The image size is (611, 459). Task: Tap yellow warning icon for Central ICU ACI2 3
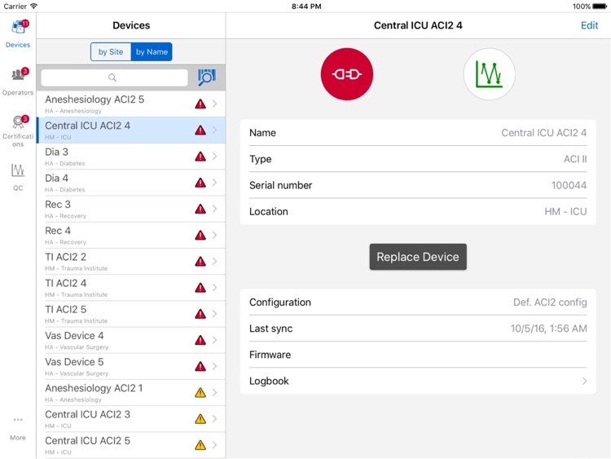tap(200, 419)
